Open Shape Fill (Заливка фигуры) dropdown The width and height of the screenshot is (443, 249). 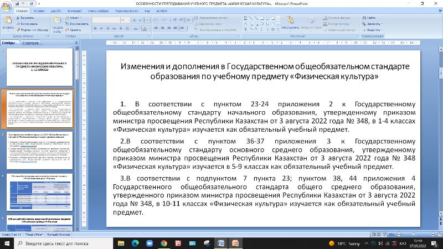point(338,18)
